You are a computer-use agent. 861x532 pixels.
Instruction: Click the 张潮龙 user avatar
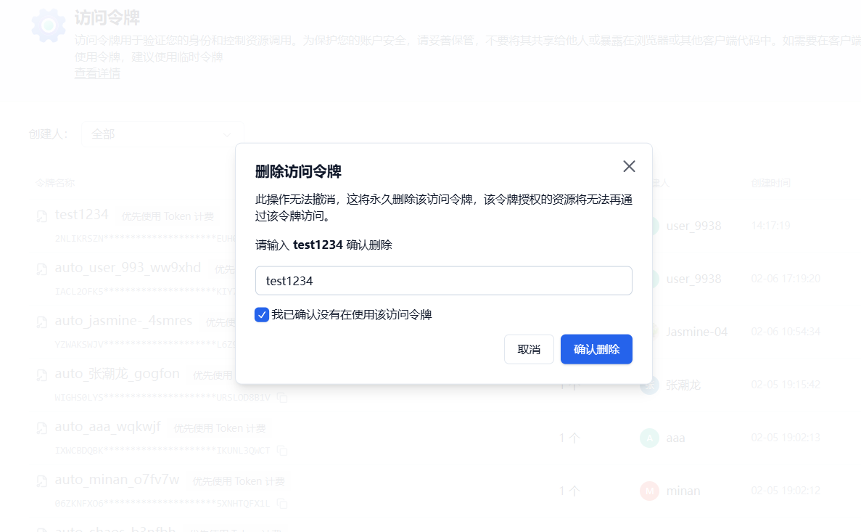pyautogui.click(x=650, y=385)
